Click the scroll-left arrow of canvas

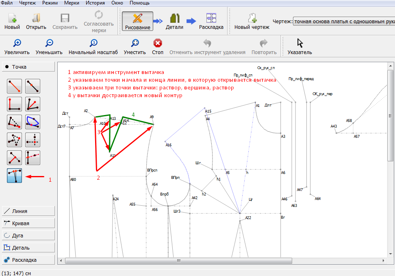coord(61,261)
